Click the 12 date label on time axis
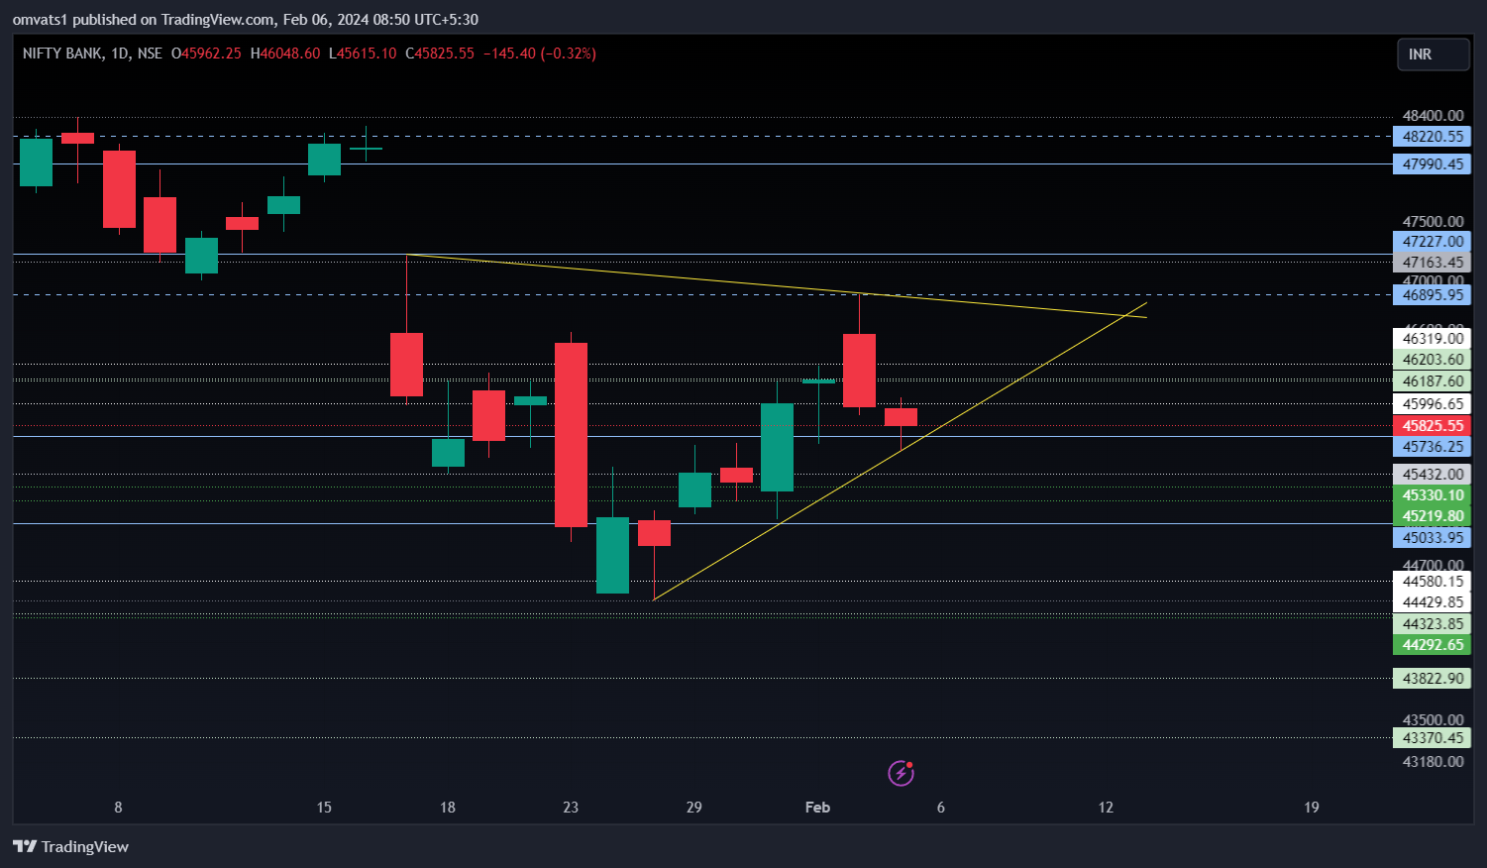The height and width of the screenshot is (868, 1487). click(1106, 808)
